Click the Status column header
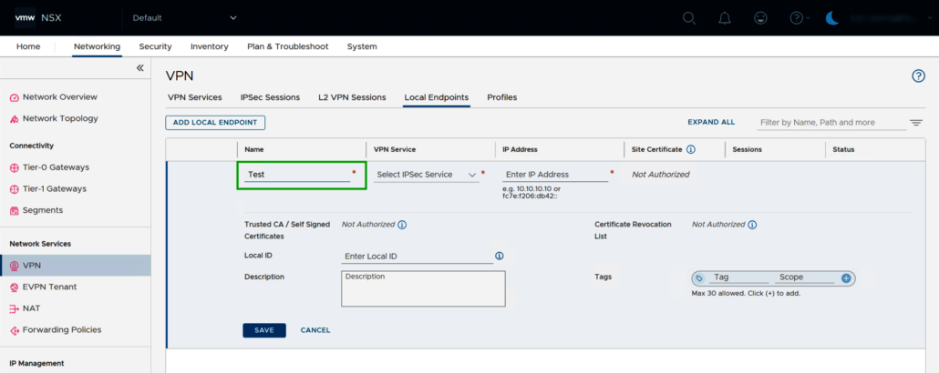Image resolution: width=939 pixels, height=373 pixels. pos(843,149)
